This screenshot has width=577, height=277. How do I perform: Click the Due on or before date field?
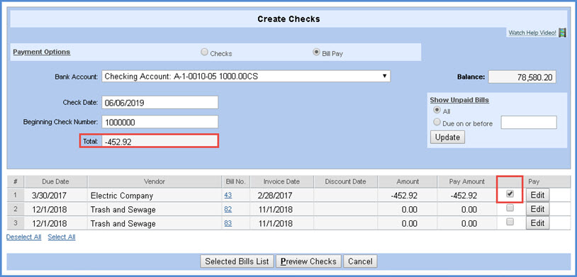528,123
